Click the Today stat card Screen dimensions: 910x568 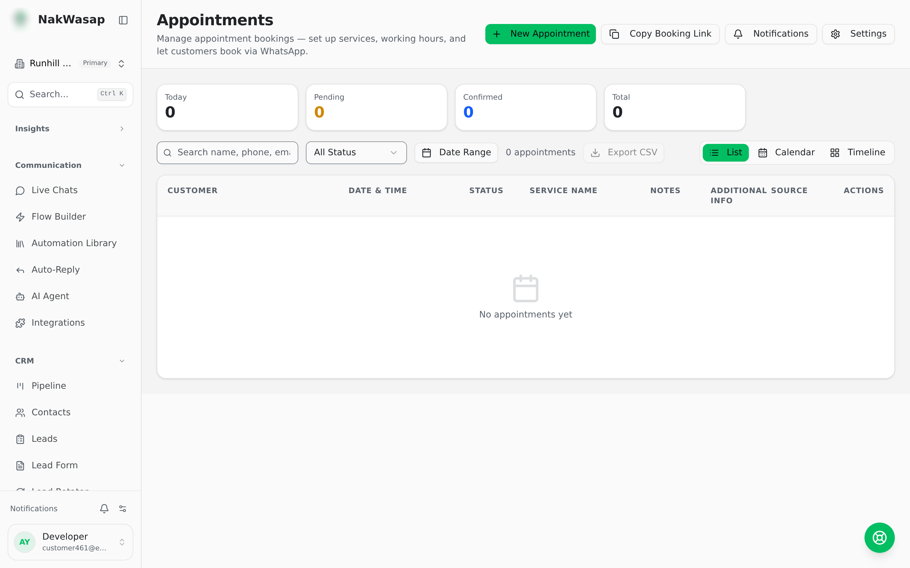[x=227, y=107]
